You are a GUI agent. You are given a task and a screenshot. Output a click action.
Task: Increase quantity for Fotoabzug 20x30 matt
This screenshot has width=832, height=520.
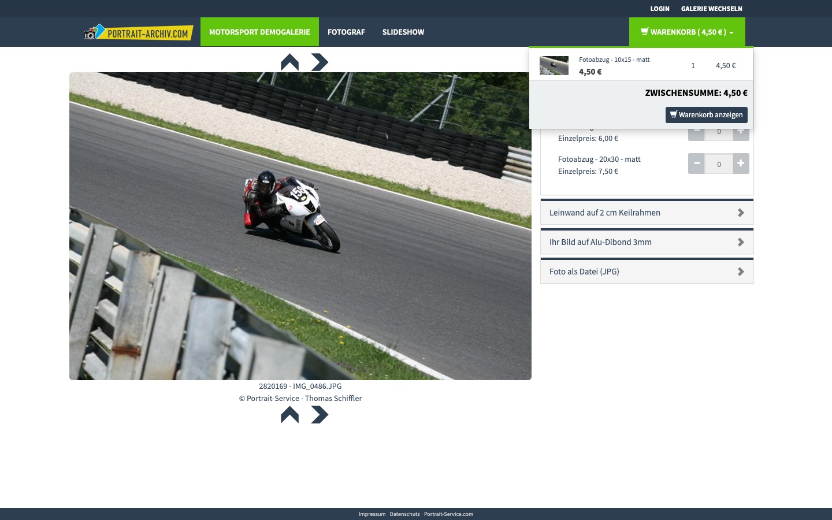pyautogui.click(x=741, y=164)
